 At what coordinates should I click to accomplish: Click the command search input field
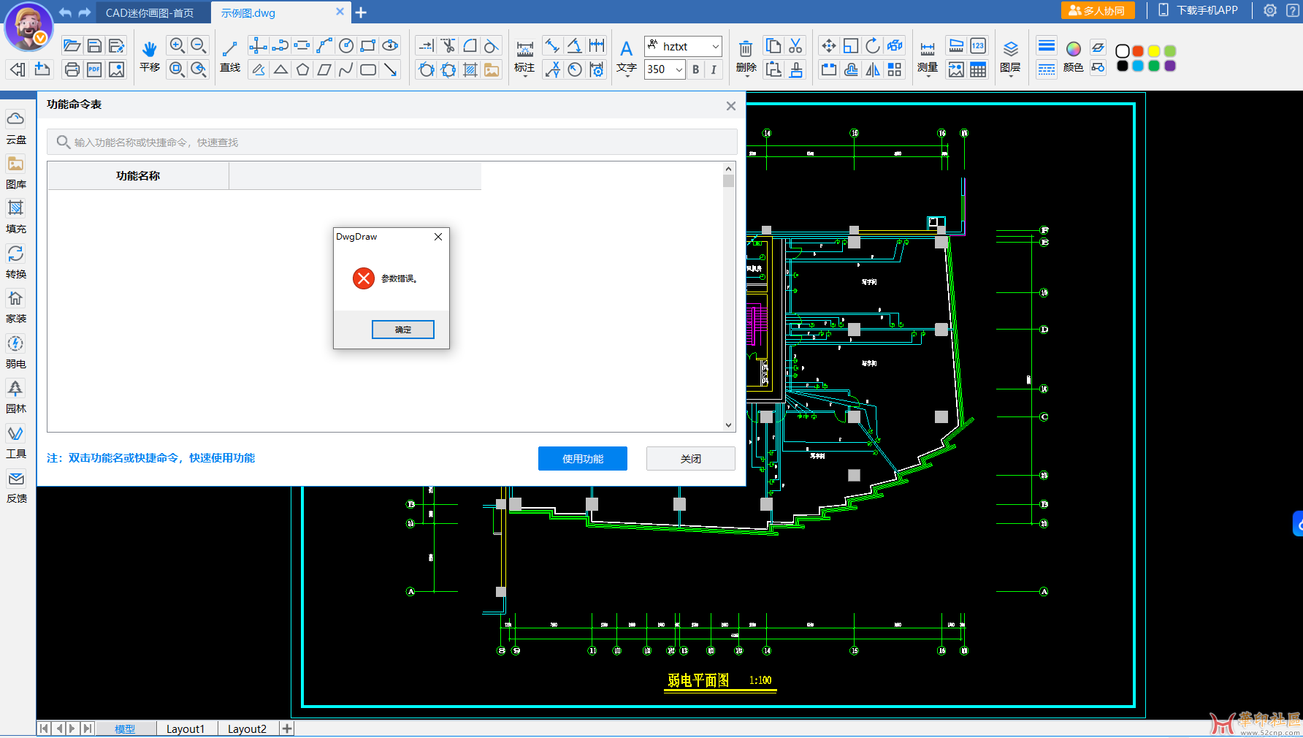click(x=392, y=142)
